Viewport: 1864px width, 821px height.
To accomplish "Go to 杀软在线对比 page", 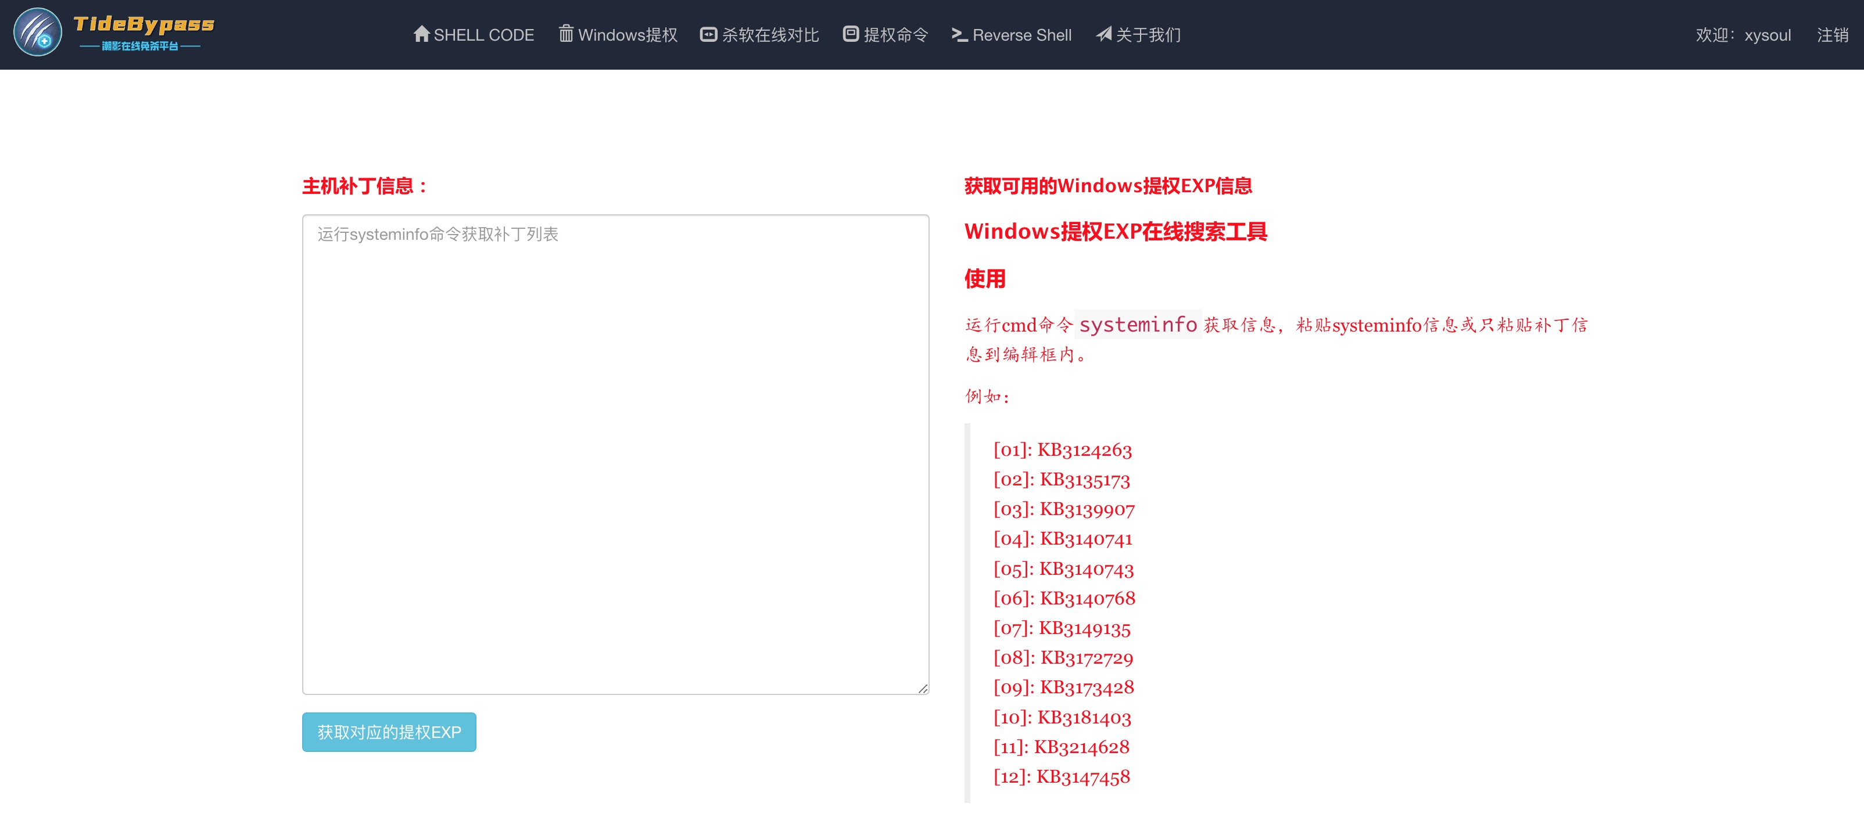I will pos(770,35).
